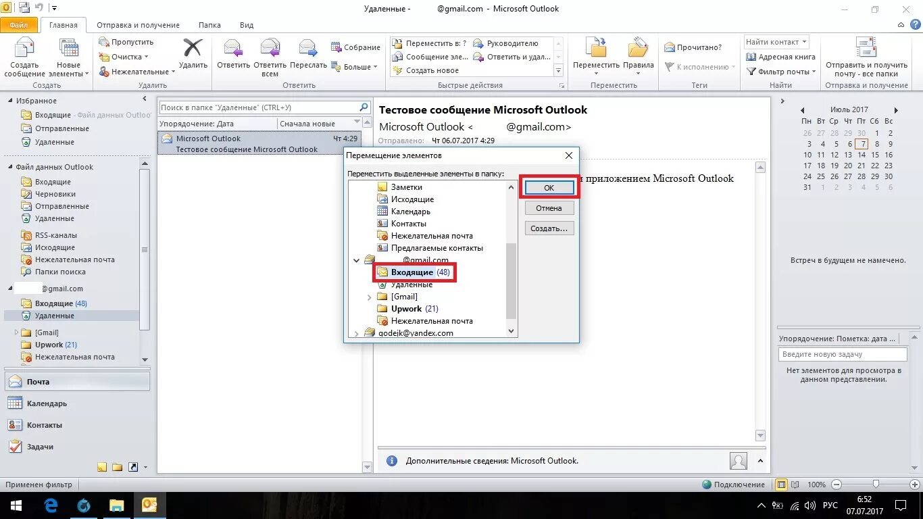Click the Folder list icon at the bottom of the navigation pane
This screenshot has width=923, height=519.
click(x=117, y=467)
